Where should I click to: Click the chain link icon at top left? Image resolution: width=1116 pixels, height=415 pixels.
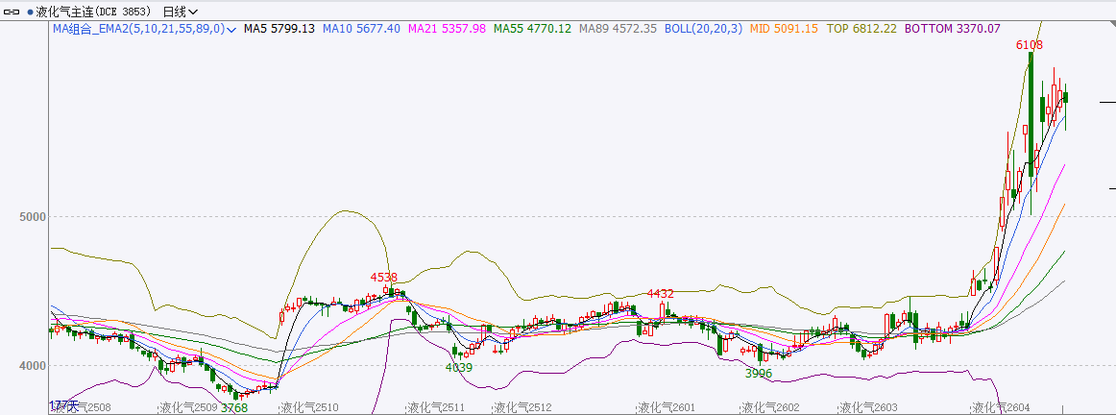(x=12, y=12)
